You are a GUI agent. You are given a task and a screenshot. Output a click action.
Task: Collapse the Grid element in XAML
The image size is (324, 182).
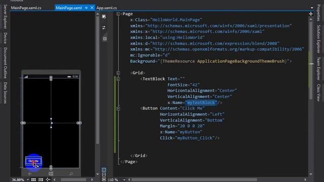click(118, 73)
